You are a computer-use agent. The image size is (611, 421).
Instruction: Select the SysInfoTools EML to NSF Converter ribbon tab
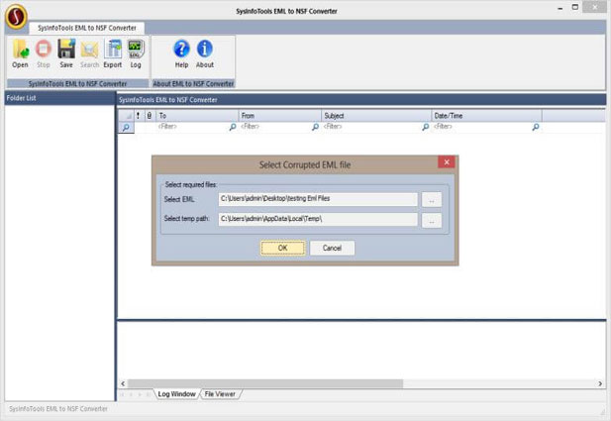(87, 28)
